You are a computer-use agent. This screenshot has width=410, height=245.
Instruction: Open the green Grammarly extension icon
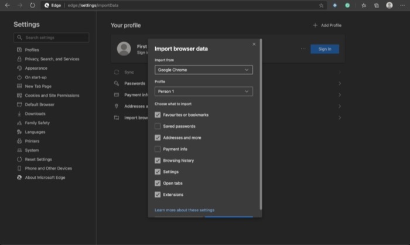coord(347,5)
